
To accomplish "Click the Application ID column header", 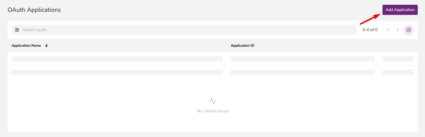I will [243, 45].
